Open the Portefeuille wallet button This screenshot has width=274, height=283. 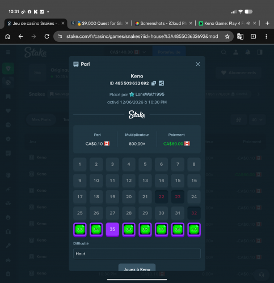[x=169, y=52]
